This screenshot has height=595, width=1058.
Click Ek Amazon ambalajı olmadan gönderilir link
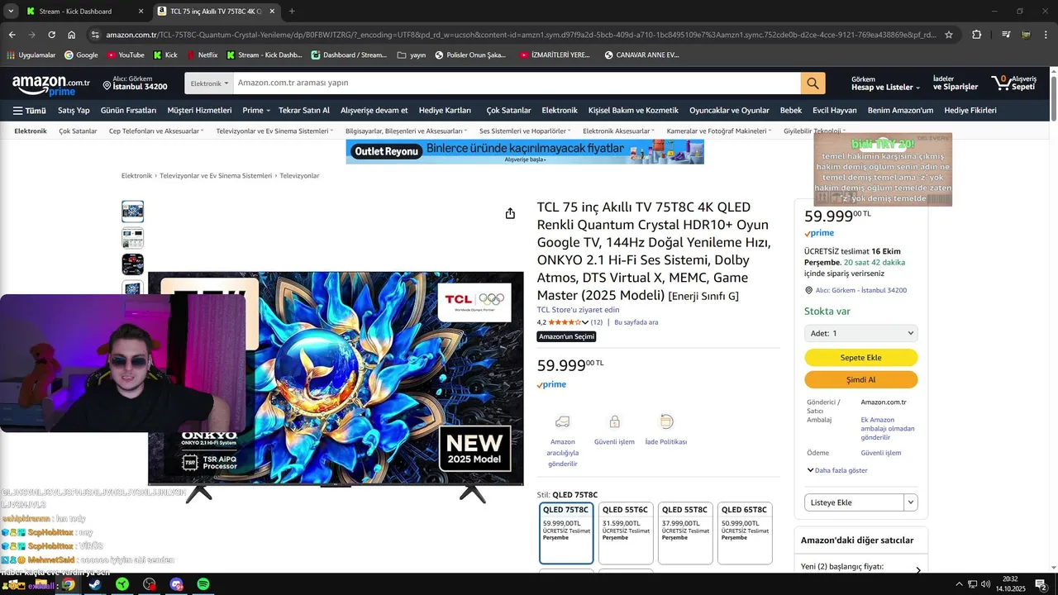888,428
